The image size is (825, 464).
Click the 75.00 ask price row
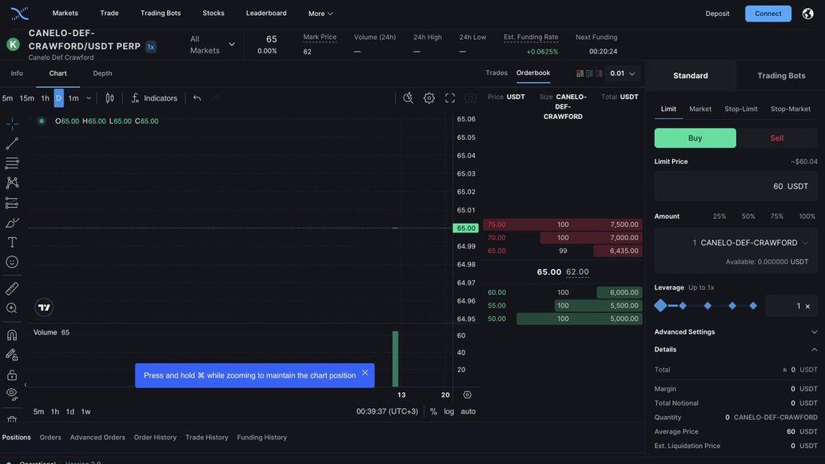click(563, 224)
